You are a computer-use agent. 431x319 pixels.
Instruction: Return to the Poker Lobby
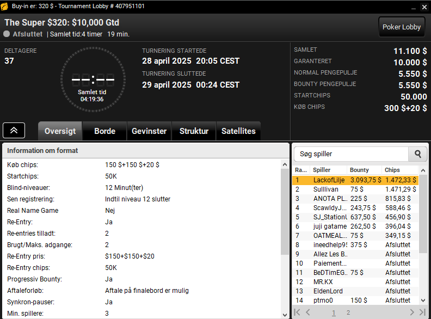[401, 27]
